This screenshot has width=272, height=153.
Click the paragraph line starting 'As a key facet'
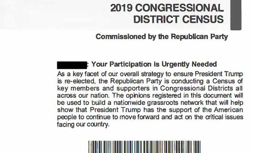click(x=150, y=74)
